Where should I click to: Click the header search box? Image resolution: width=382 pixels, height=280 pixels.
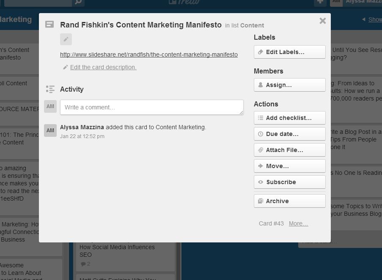pyautogui.click(x=38, y=2)
